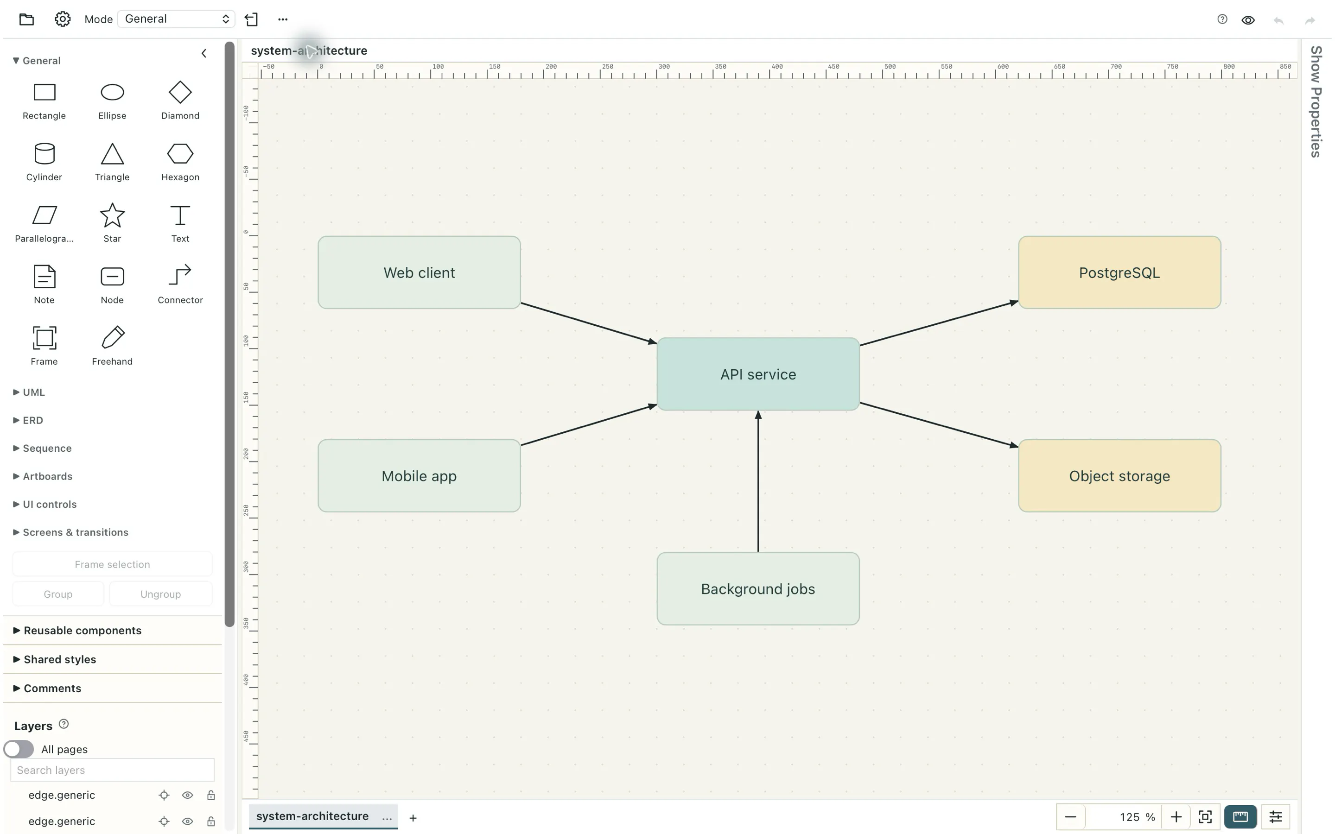
Task: Toggle the preview eye icon in top bar
Action: point(1248,20)
